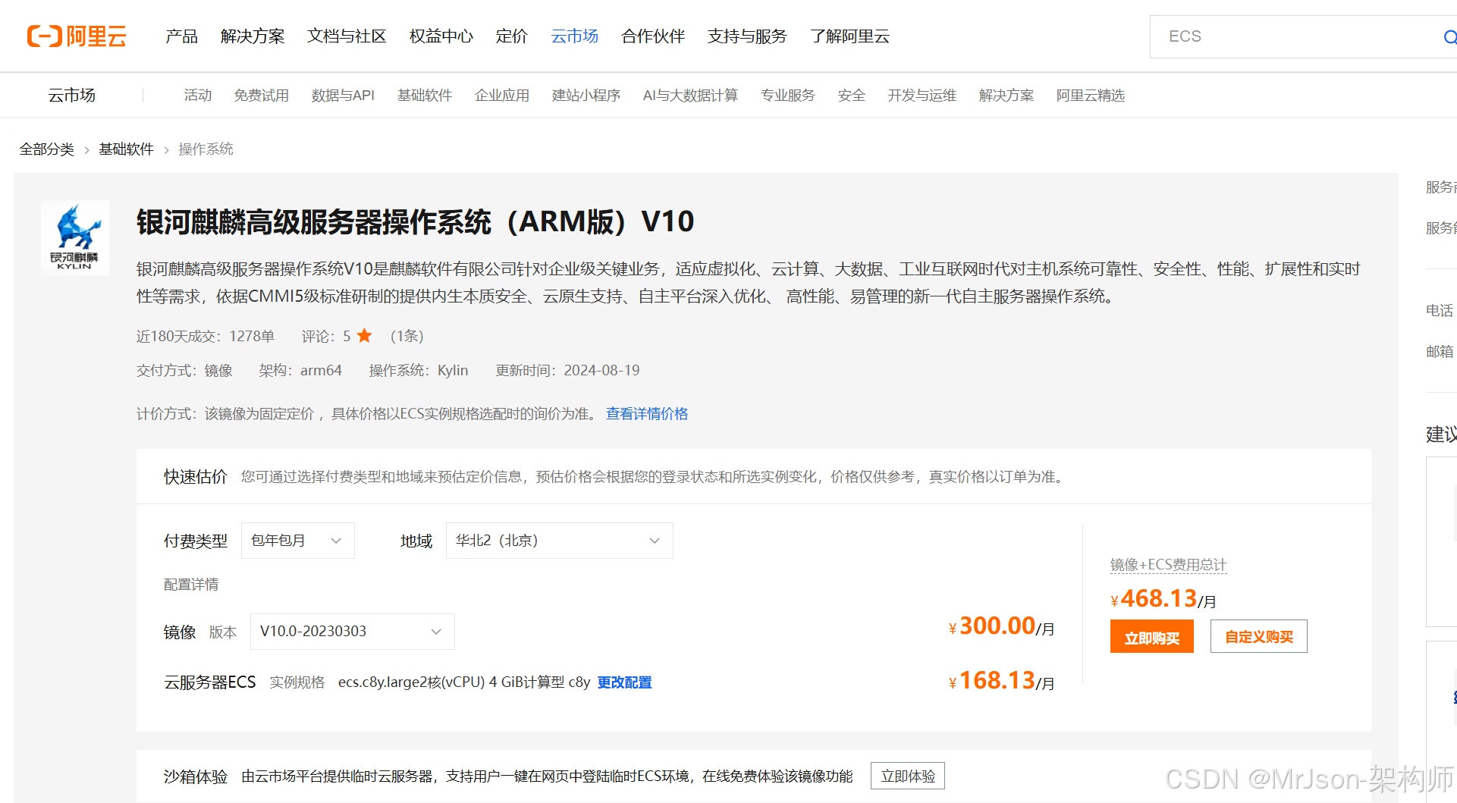Click the 镜像+ECS费用总计 label

pos(1168,565)
